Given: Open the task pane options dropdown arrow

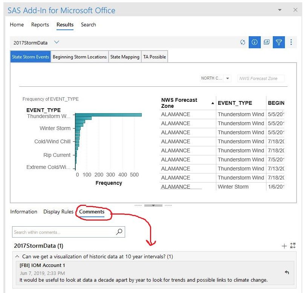Looking at the screenshot, I should tap(280, 10).
